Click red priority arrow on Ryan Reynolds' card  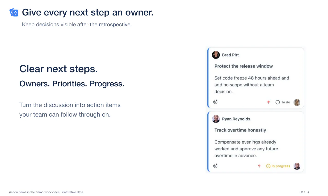(259, 166)
